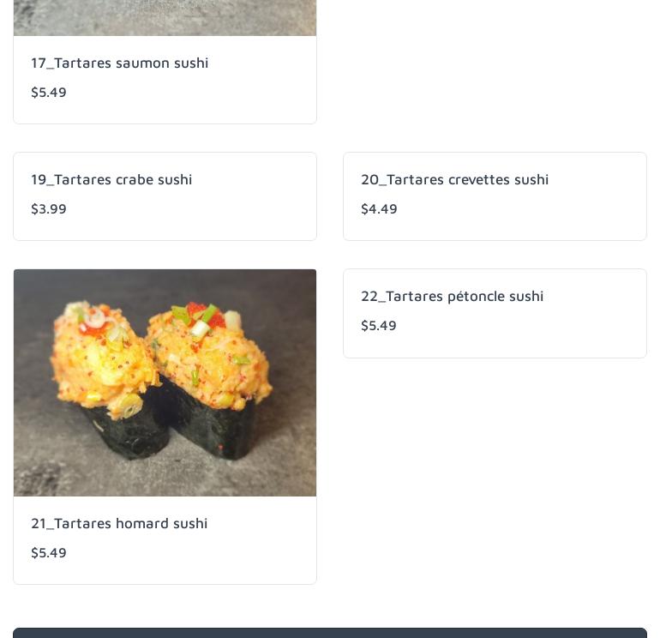Click the 17_Tartares saumon sushi title
Screen dimensions: 660x638
[x=119, y=63]
